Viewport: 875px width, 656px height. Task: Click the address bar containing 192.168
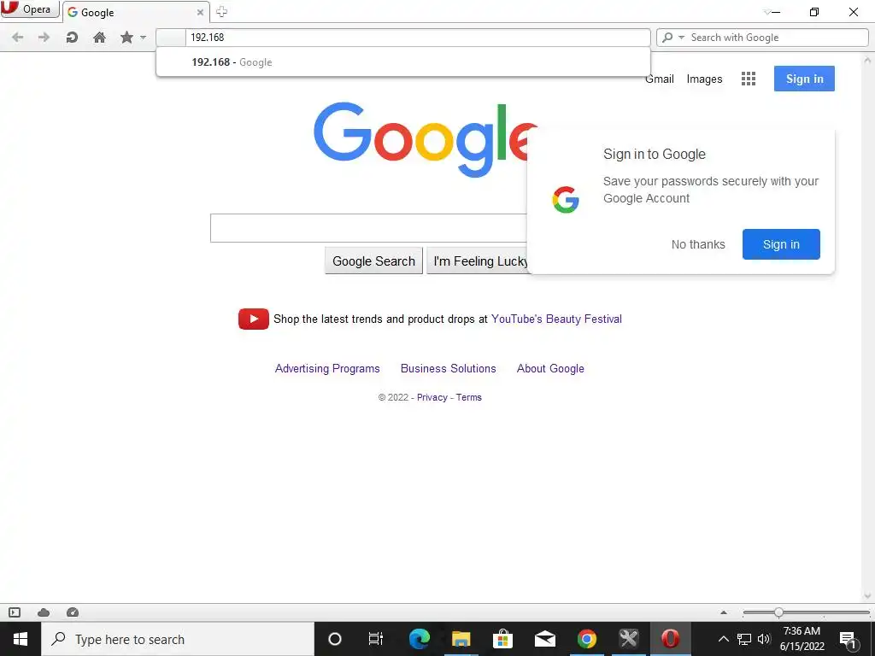(x=403, y=38)
